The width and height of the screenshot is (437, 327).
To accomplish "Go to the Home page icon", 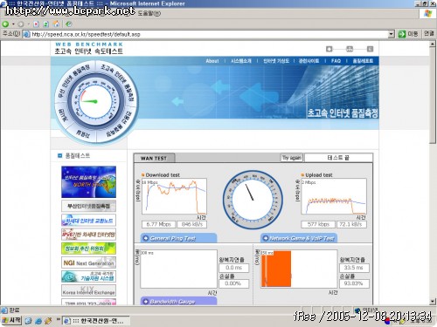I will [57, 24].
